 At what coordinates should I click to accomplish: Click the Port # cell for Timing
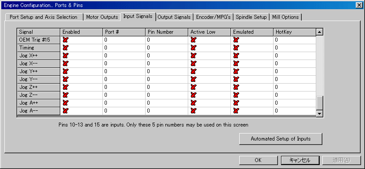(x=124, y=48)
